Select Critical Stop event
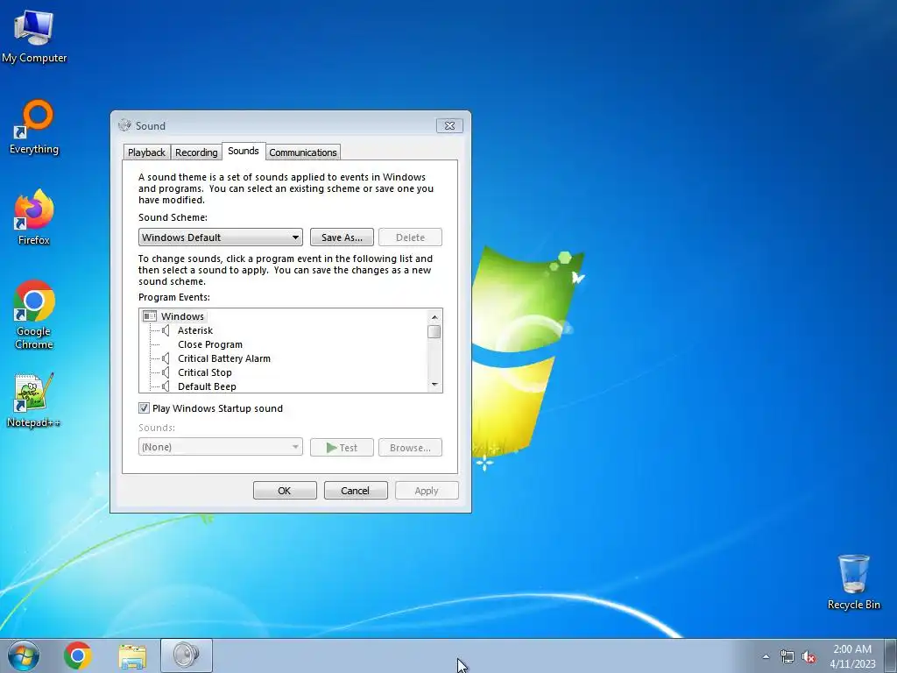This screenshot has height=673, width=897. coord(204,372)
